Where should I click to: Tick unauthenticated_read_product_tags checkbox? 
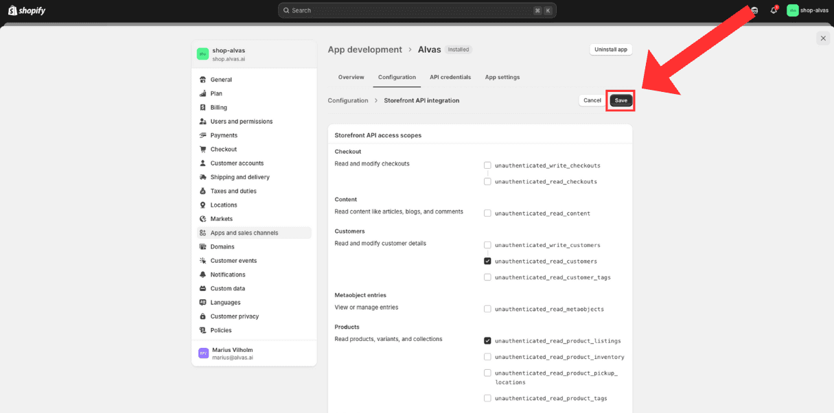click(x=487, y=398)
